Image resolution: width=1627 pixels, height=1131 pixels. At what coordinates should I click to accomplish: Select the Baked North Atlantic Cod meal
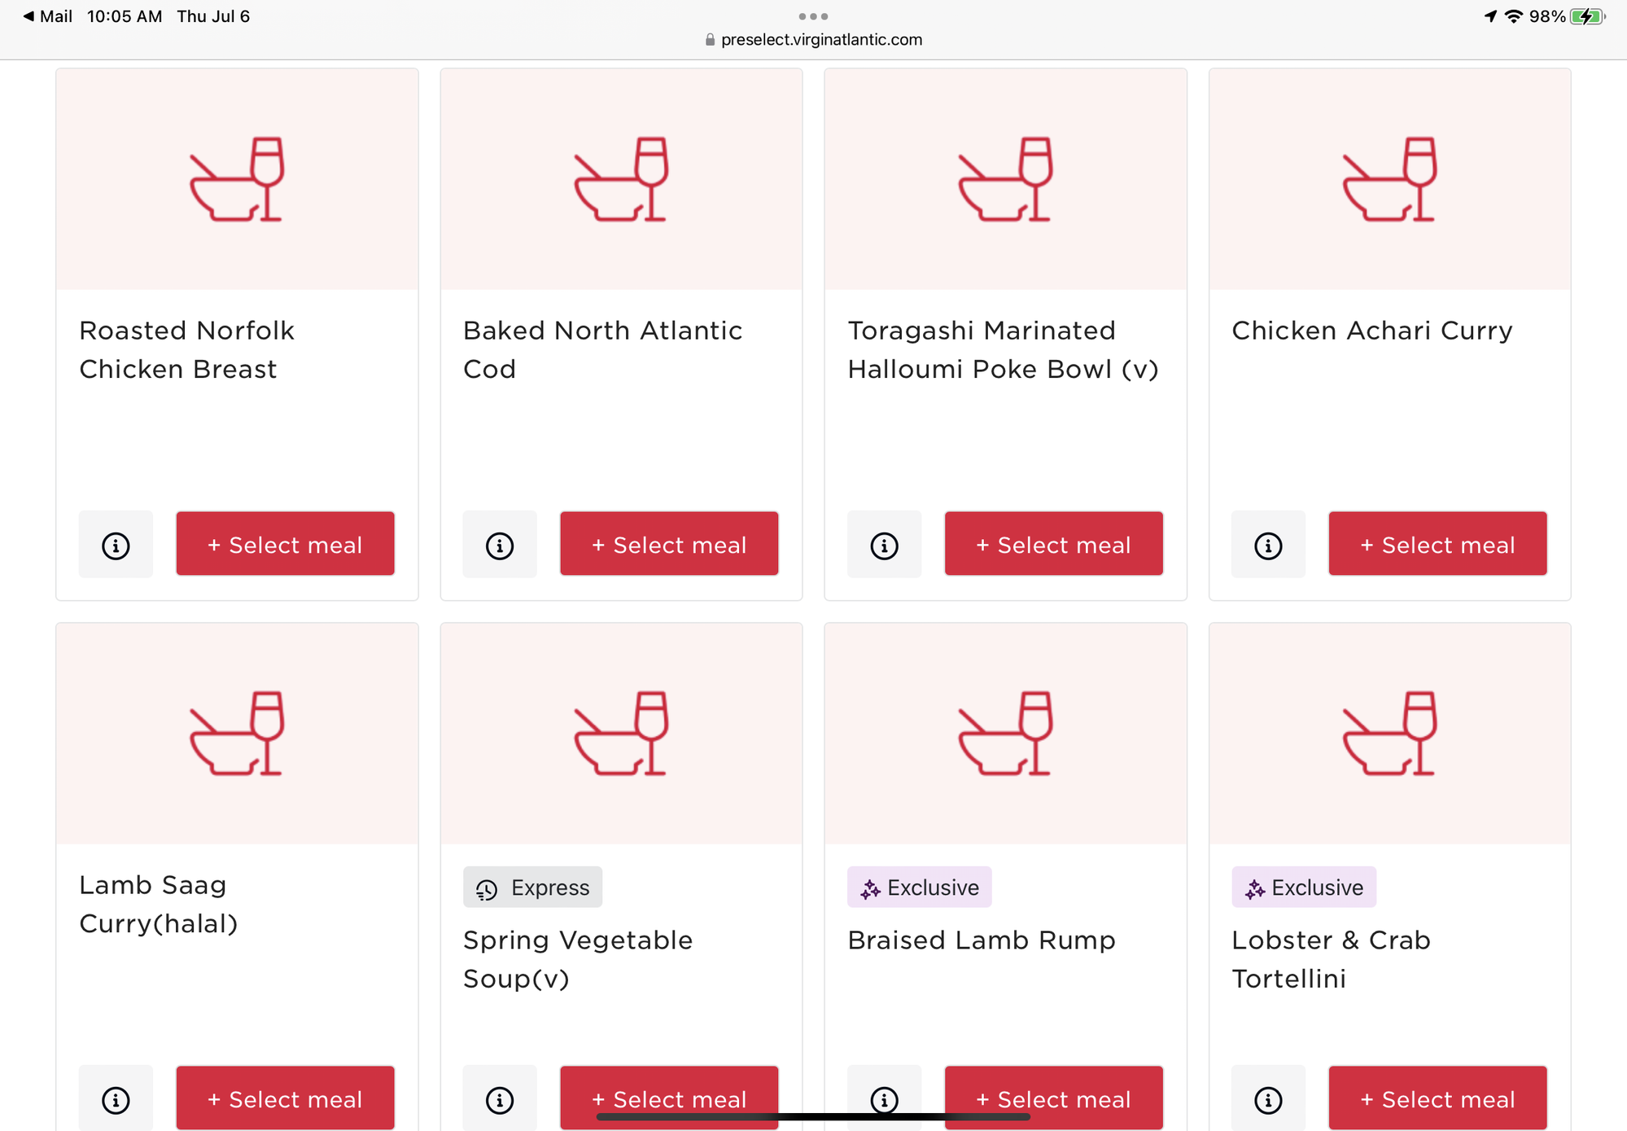point(669,544)
